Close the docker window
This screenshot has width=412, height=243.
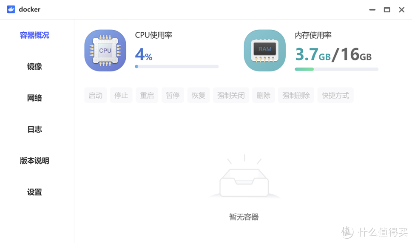pos(401,10)
